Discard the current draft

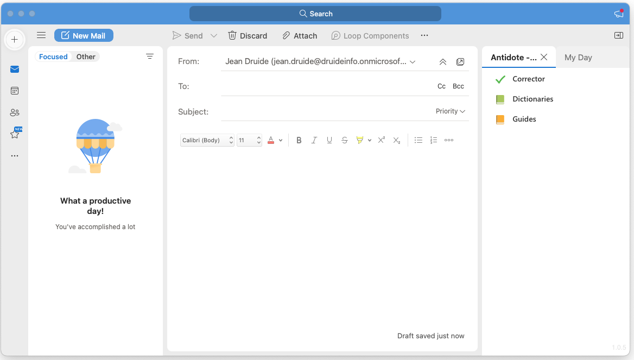248,36
